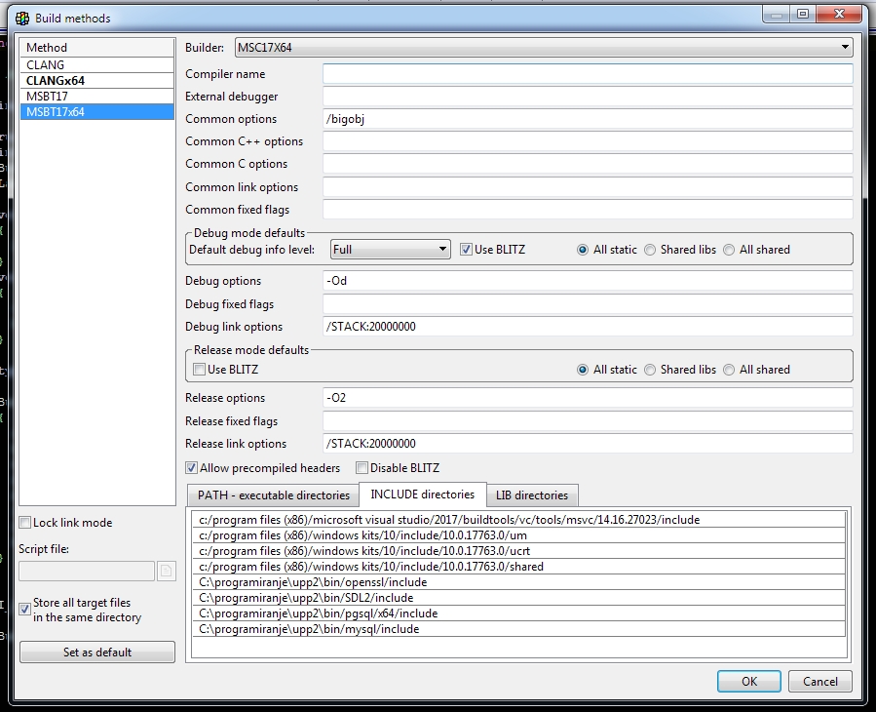Screen dimensions: 876x712
Task: Switch to PATH - executable directories tab
Action: [273, 495]
